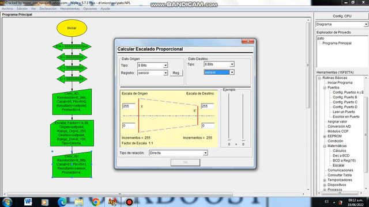Click Escala de Destino minimum field 0
369x207 pixels.
pos(208,126)
